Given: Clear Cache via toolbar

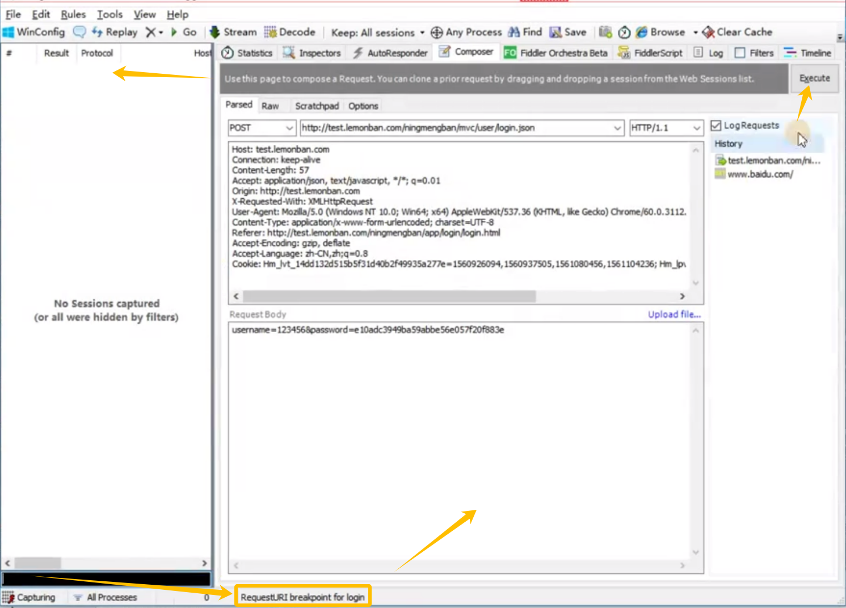Looking at the screenshot, I should click(x=738, y=32).
